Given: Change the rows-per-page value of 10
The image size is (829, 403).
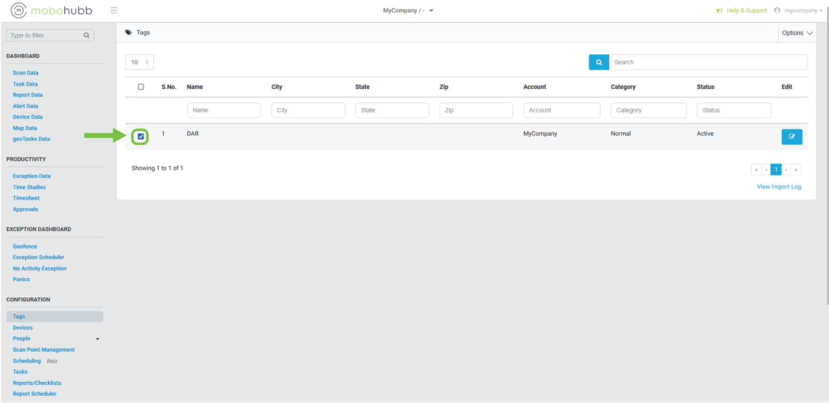Looking at the screenshot, I should [139, 62].
